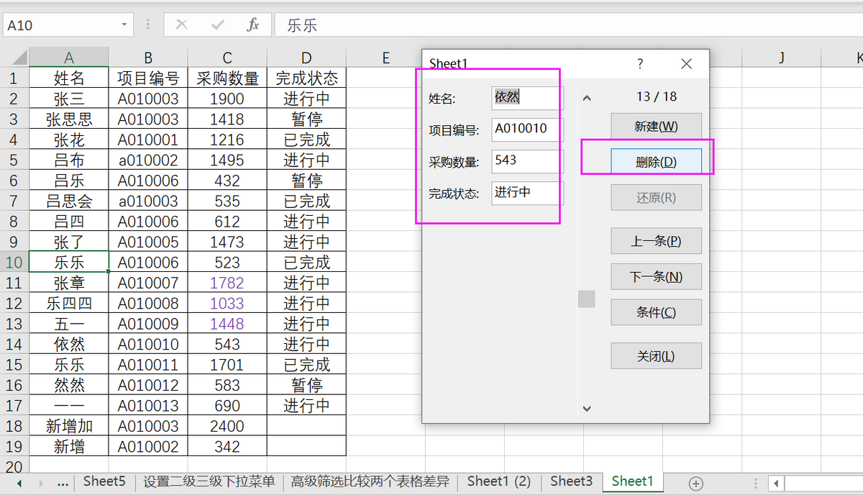This screenshot has height=495, width=863.
Task: Click the 上一条(P) button
Action: tap(656, 241)
